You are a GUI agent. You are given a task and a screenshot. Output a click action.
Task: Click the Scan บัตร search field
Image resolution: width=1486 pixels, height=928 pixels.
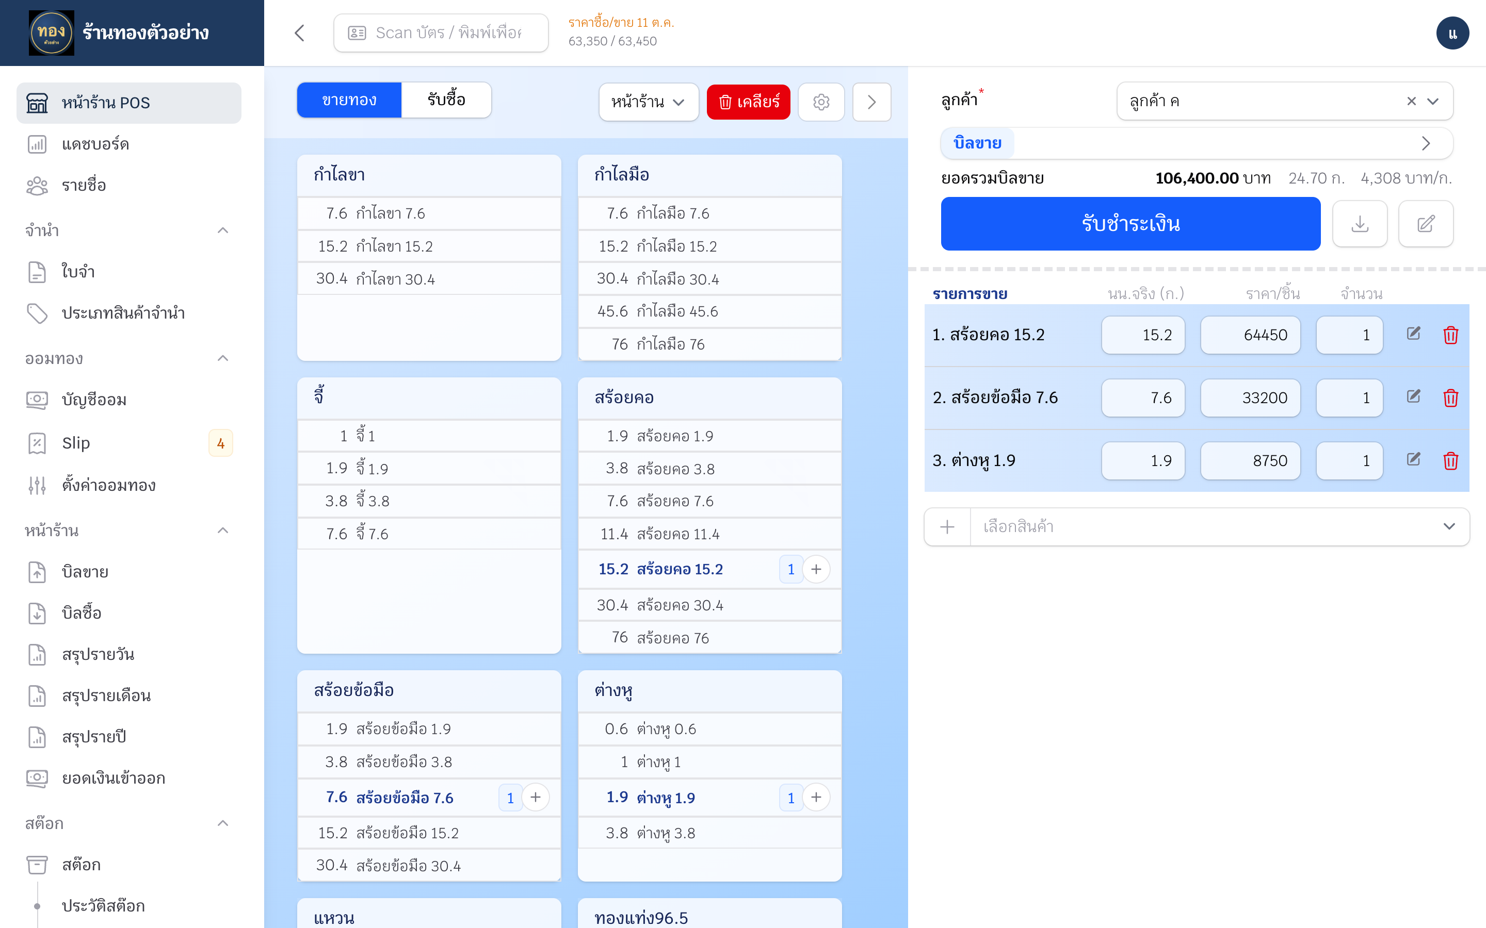point(441,33)
